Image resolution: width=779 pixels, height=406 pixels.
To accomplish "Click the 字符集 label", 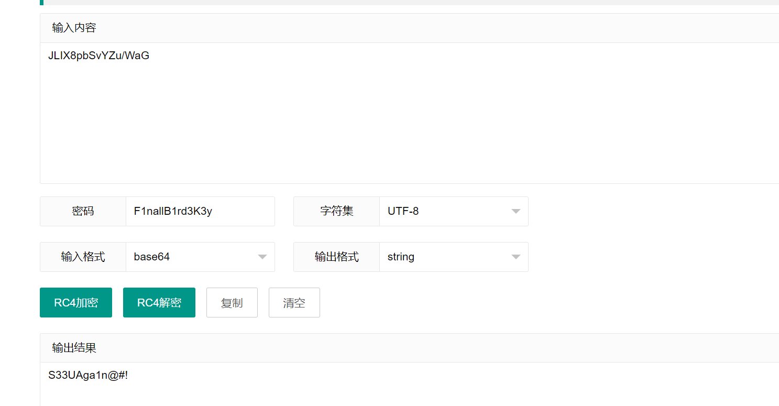I will (336, 212).
